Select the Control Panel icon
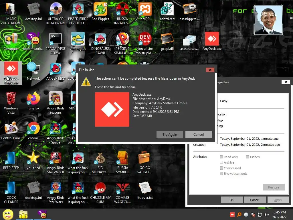Viewport: 293px width, 220px height. point(11,131)
